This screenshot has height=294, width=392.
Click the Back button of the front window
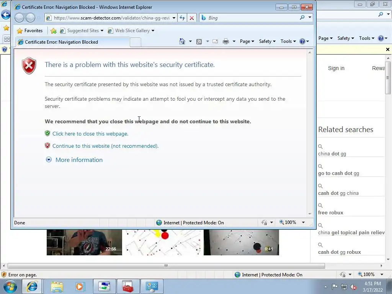pyautogui.click(x=19, y=18)
